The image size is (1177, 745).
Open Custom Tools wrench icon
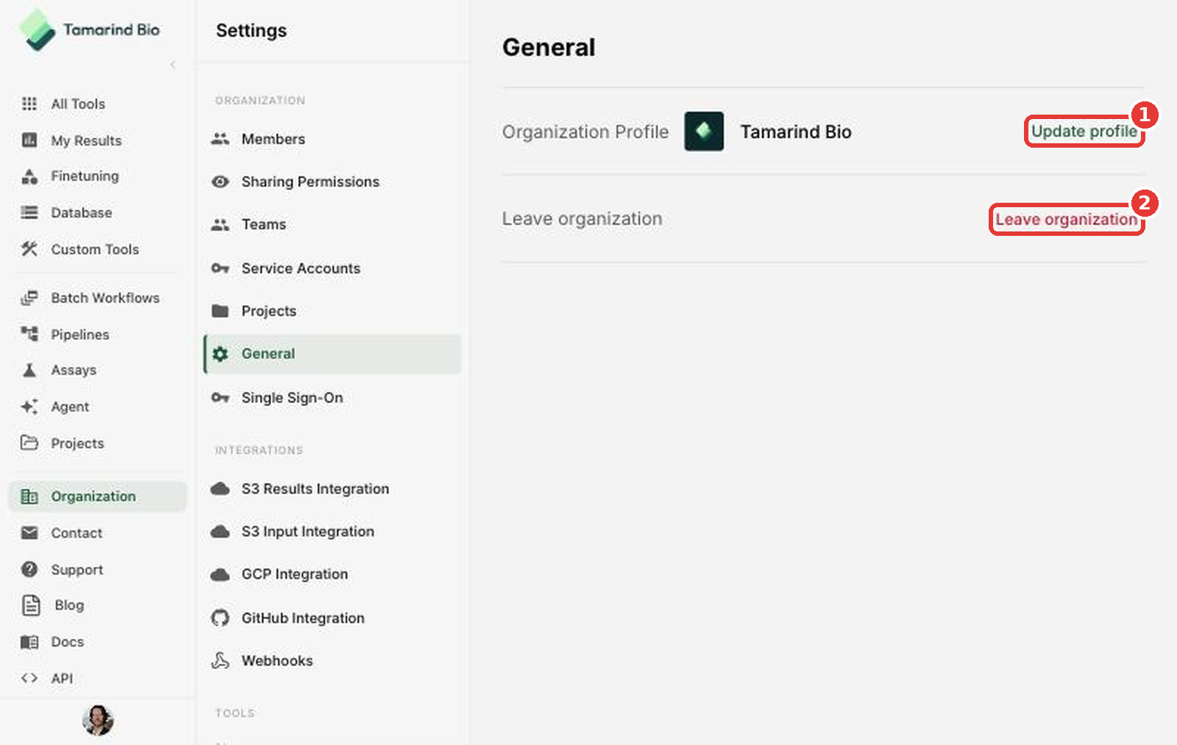(29, 249)
